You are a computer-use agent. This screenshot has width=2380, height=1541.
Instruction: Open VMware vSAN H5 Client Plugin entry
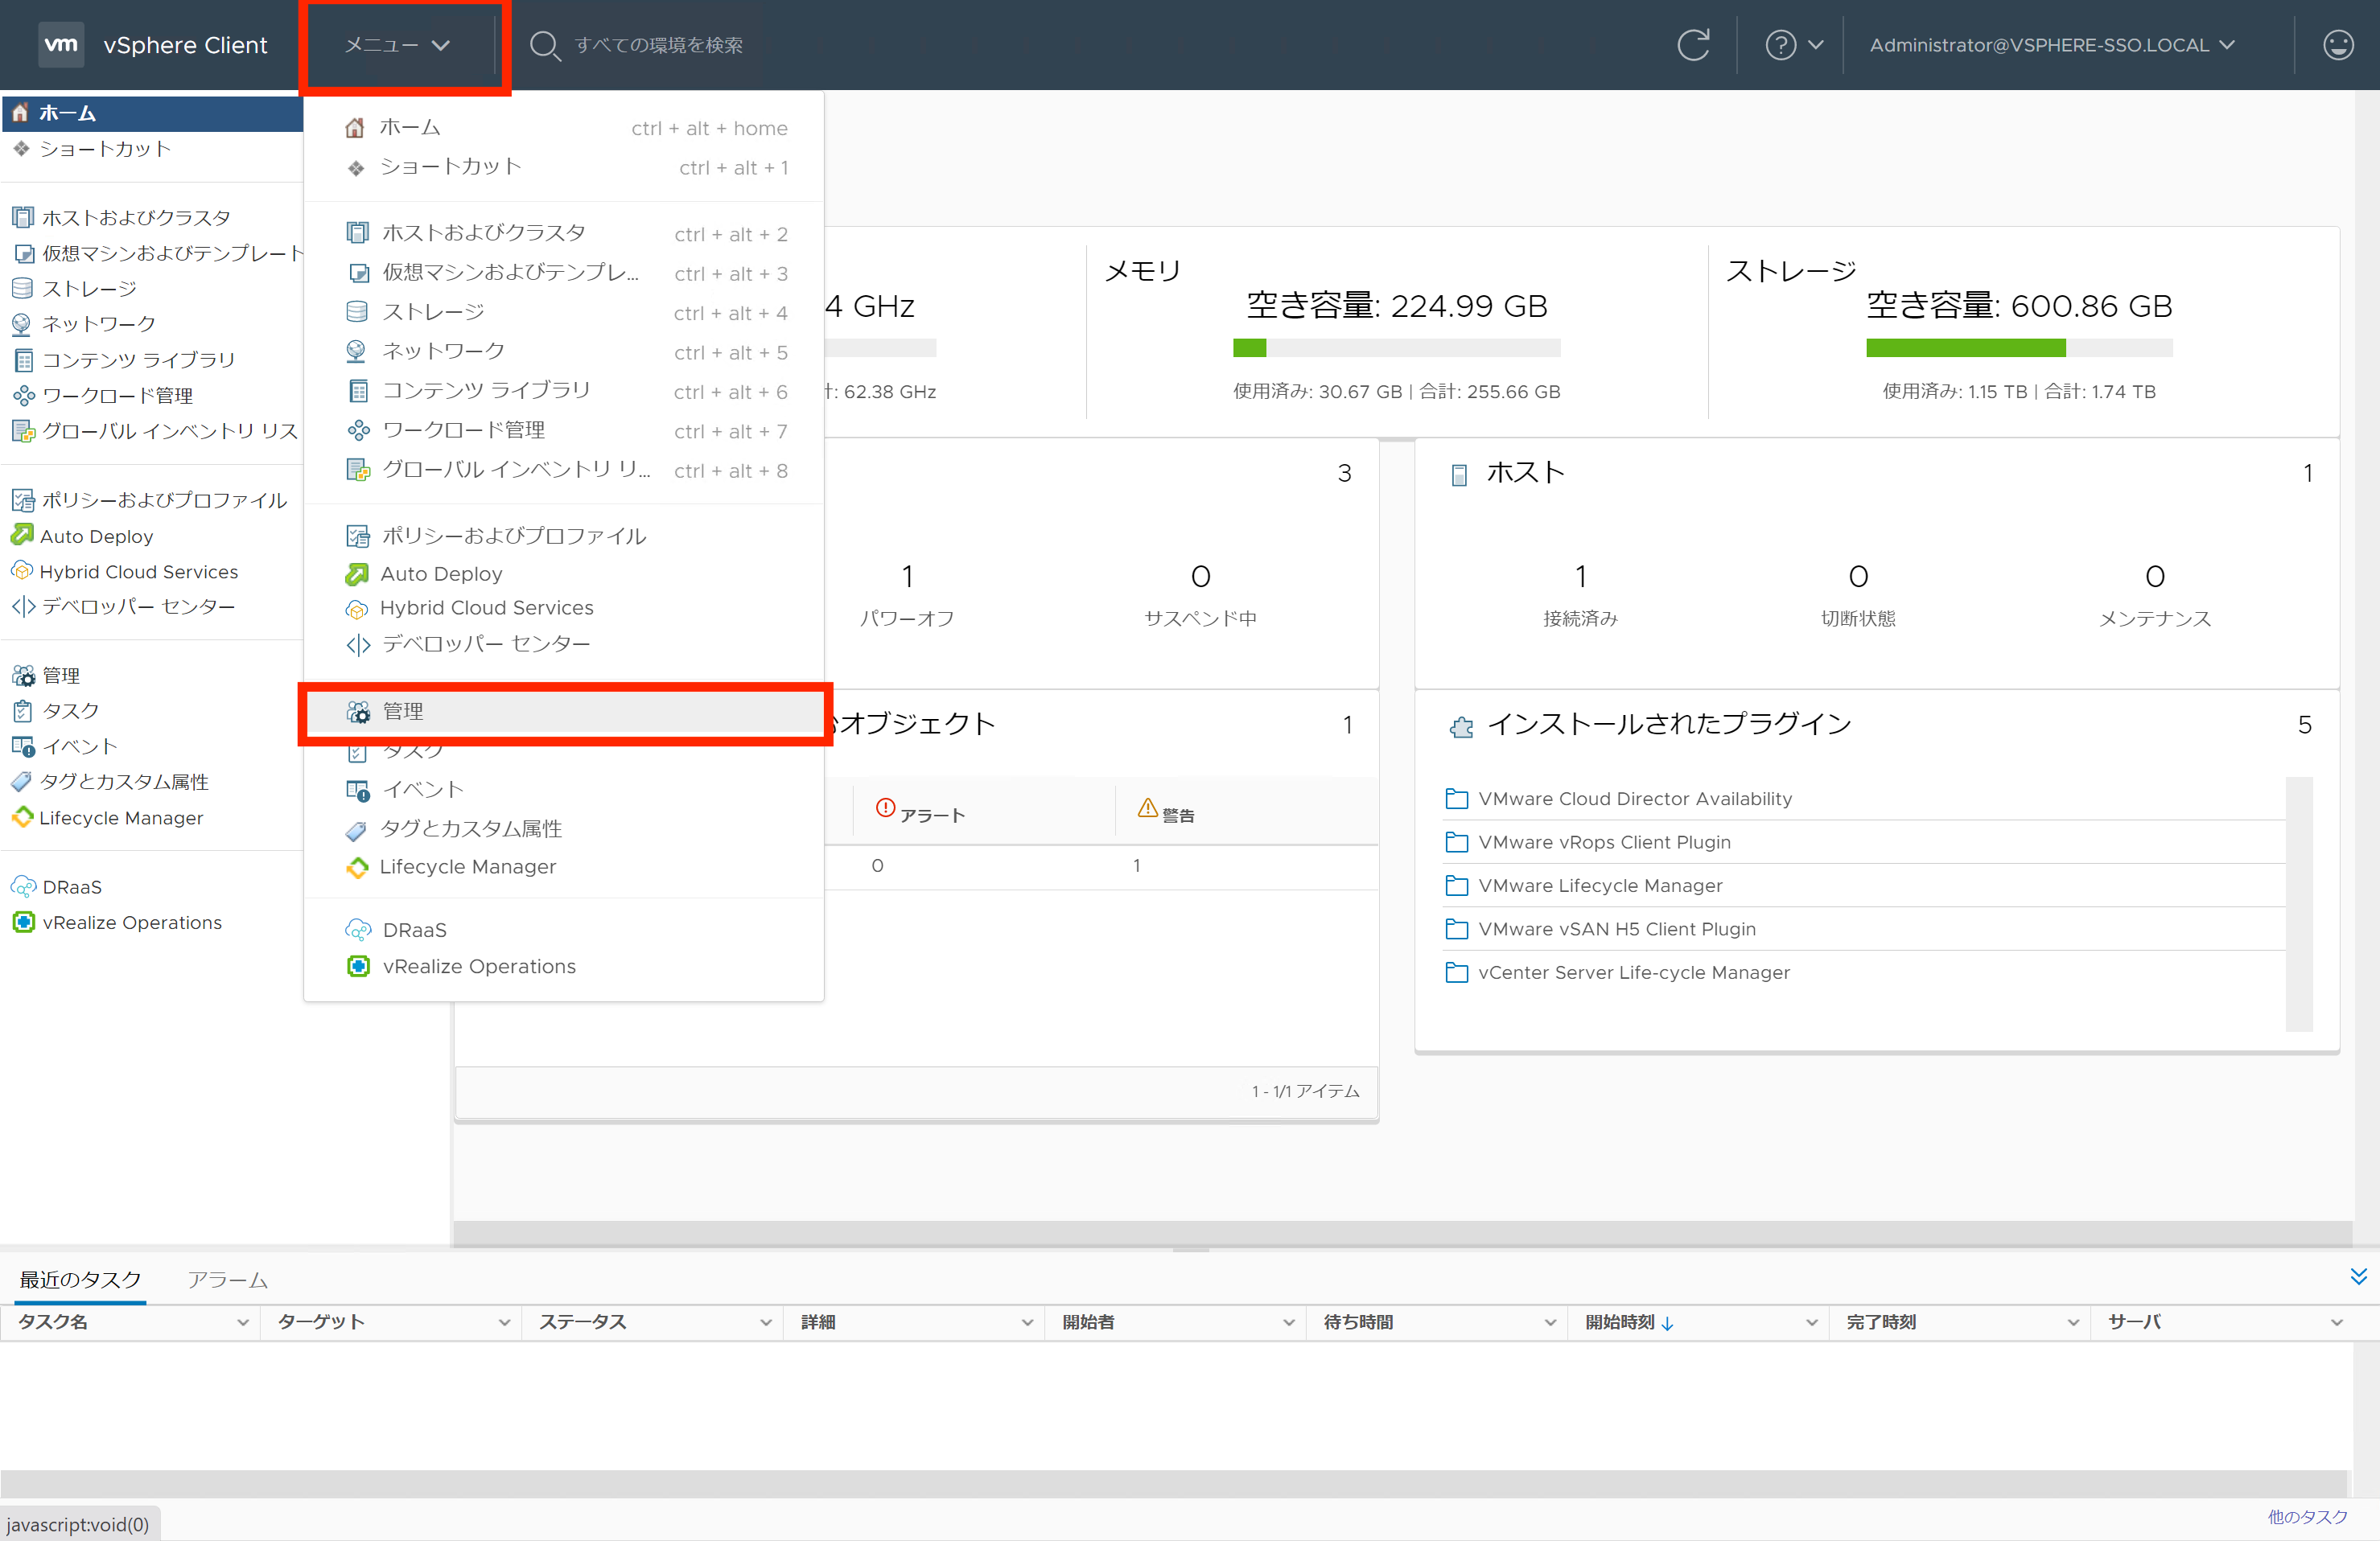pyautogui.click(x=1616, y=930)
